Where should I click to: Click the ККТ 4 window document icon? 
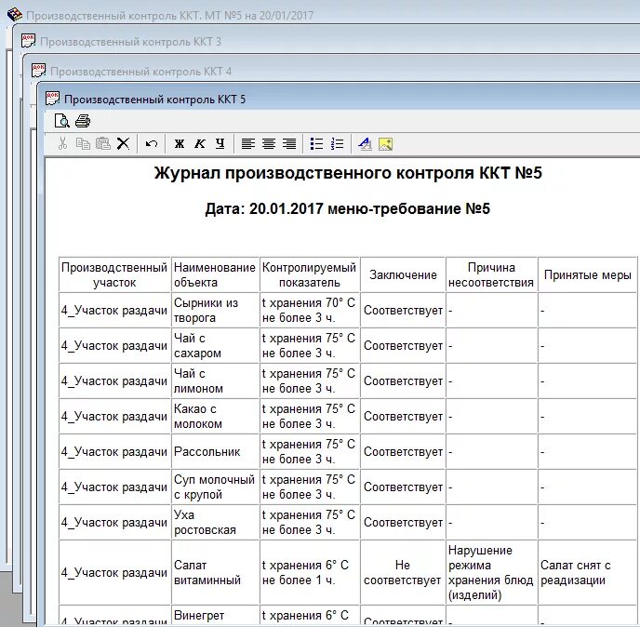38,70
